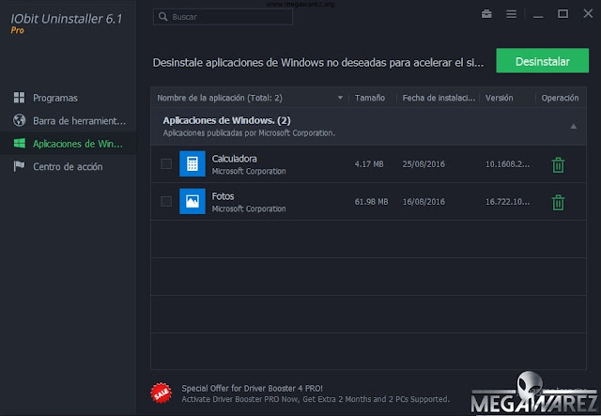Click the 10.1608.2... version value

click(507, 164)
